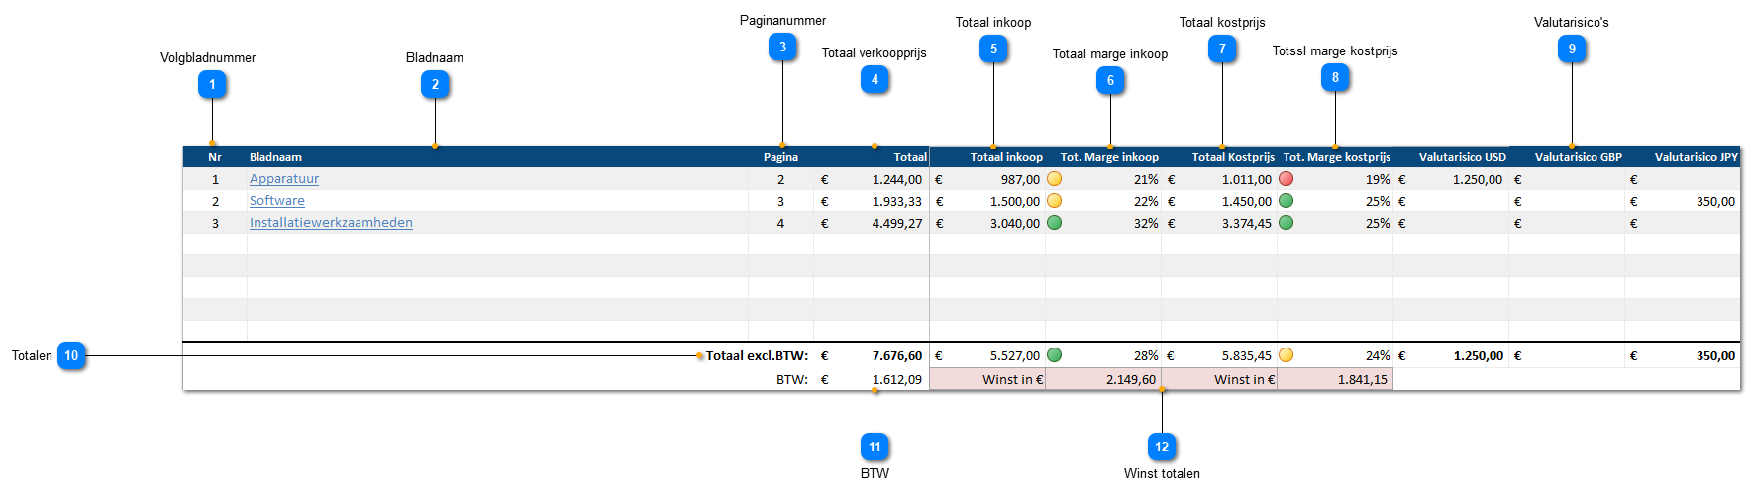This screenshot has height=497, width=1751.
Task: Click the Valutarisico GBP column header
Action: click(1578, 157)
